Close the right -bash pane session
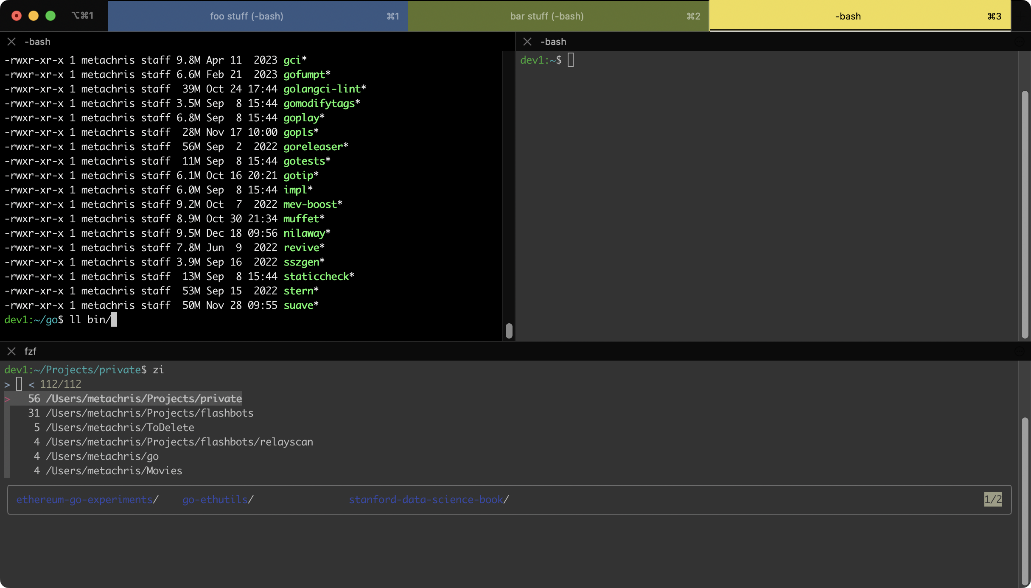 (527, 41)
